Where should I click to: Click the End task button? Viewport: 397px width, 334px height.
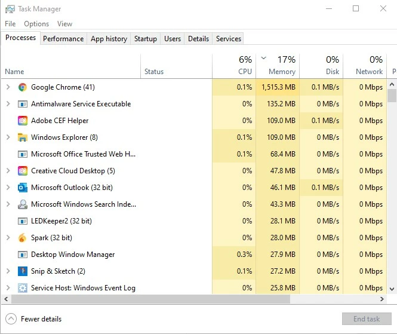367,319
